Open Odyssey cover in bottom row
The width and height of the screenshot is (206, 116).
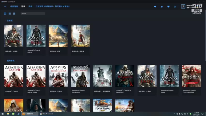(80, 105)
